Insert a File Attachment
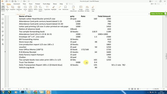This screenshot has width=167, height=94. [x=73, y=9]
